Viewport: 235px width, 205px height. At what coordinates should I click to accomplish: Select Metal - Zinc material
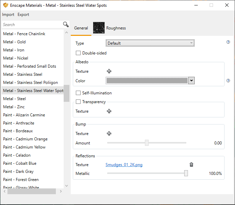coord(33,107)
